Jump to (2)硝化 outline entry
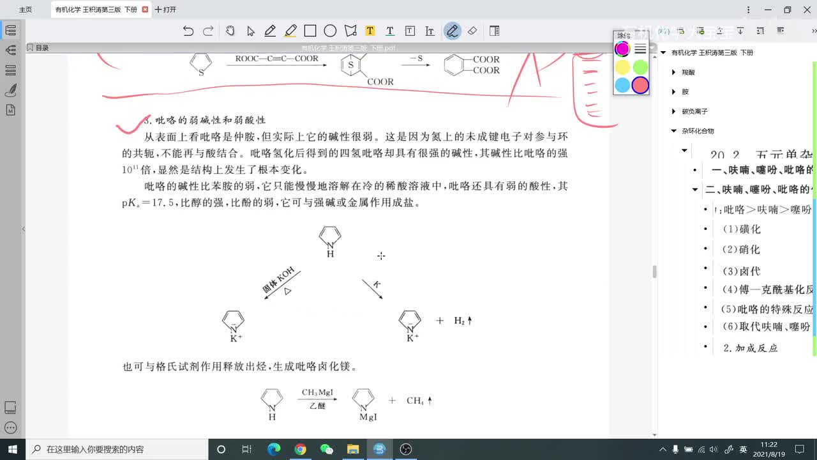The height and width of the screenshot is (460, 817). [x=741, y=249]
